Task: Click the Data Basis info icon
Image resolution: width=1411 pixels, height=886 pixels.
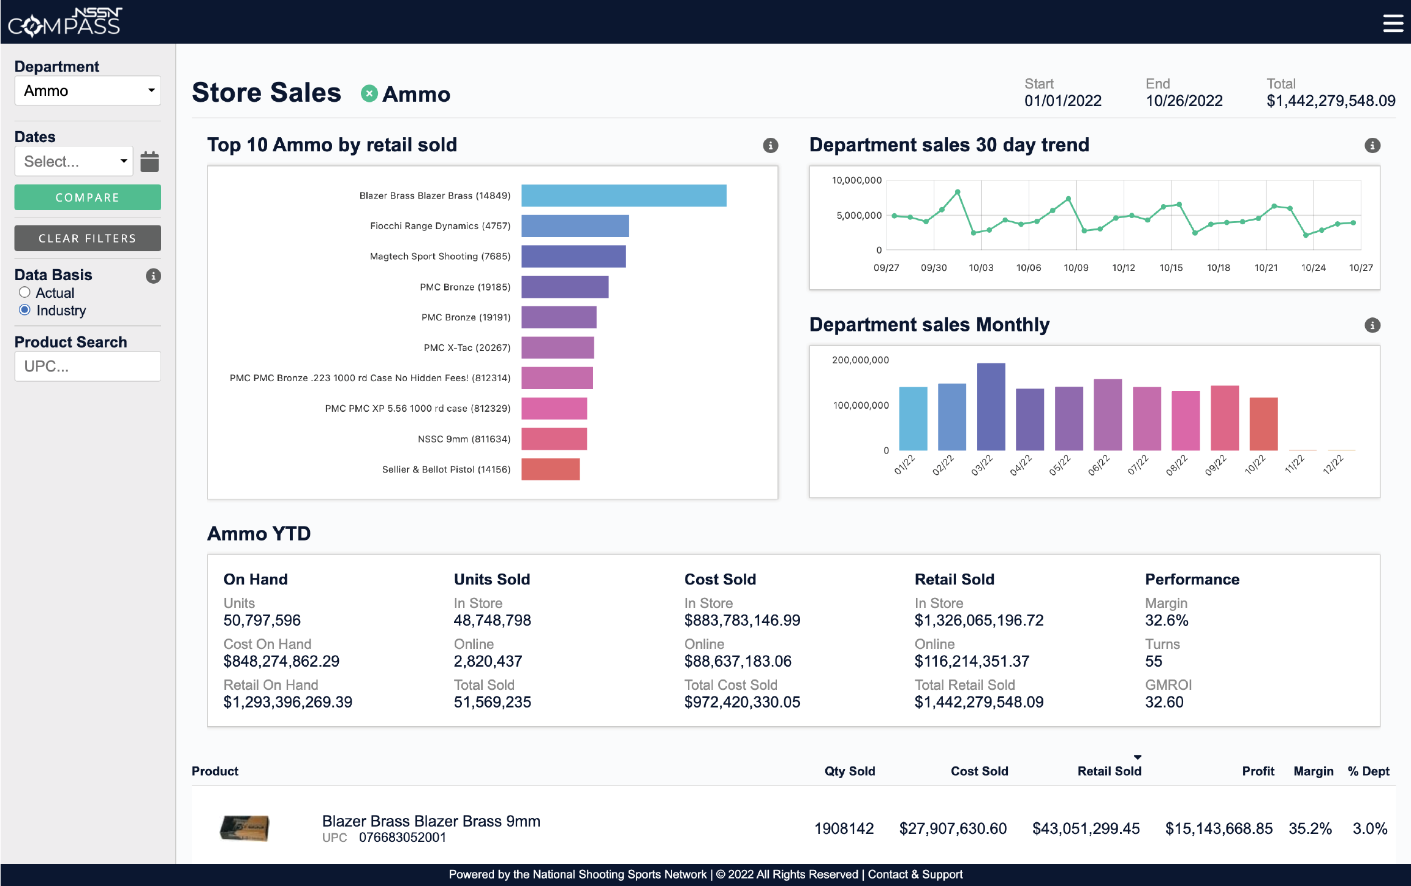Action: 153,276
